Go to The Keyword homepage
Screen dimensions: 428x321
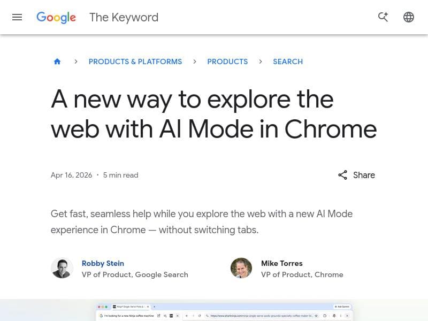click(124, 17)
